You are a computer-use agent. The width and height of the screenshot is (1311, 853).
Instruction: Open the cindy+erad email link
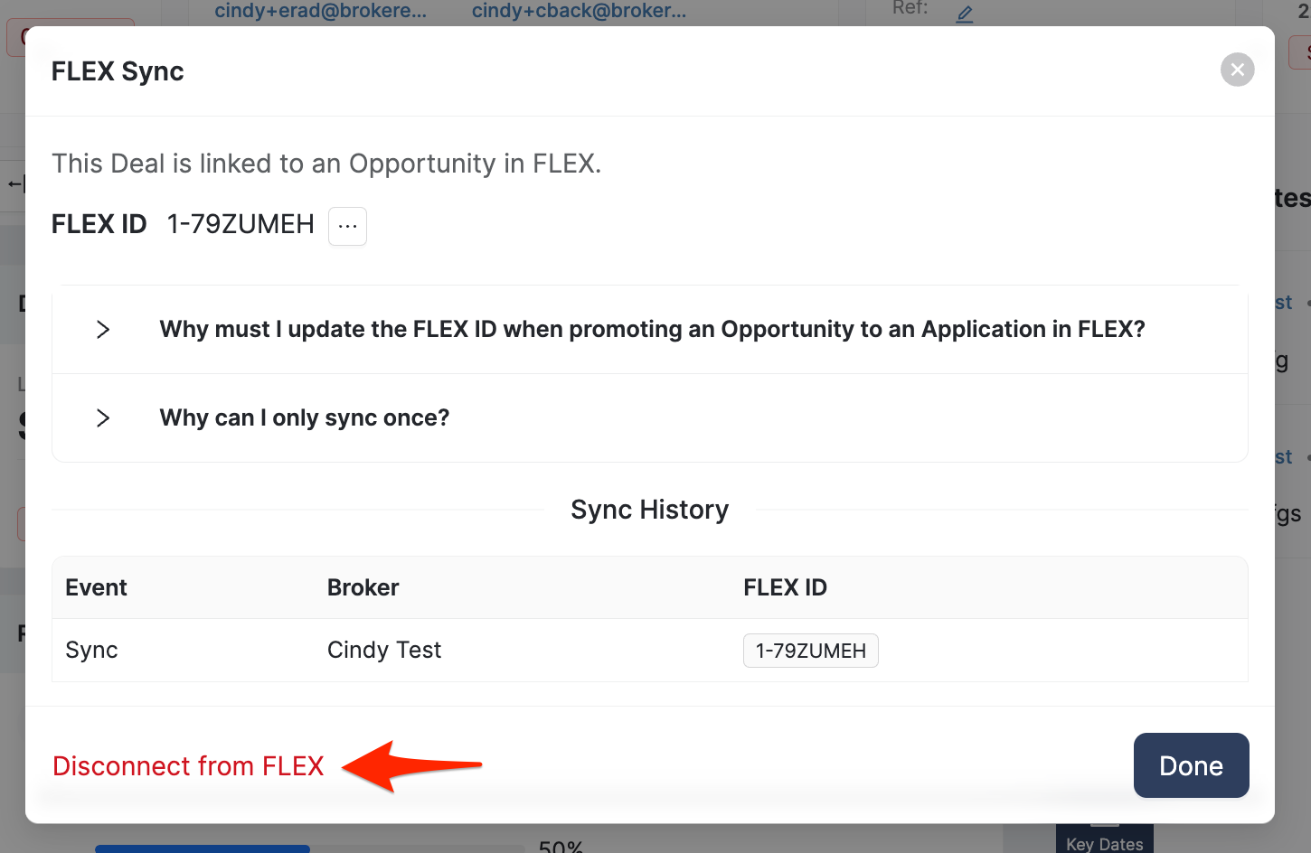coord(320,12)
